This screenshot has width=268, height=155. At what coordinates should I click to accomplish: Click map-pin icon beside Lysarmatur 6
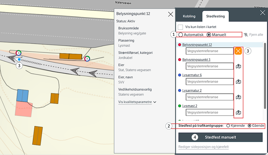238,82
